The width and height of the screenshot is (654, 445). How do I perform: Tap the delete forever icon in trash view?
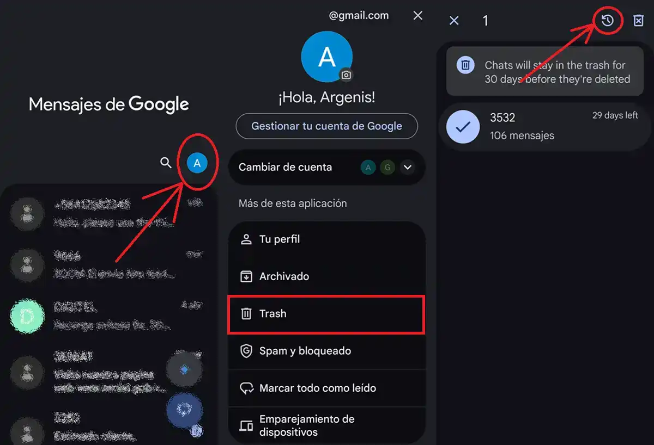[x=639, y=20]
